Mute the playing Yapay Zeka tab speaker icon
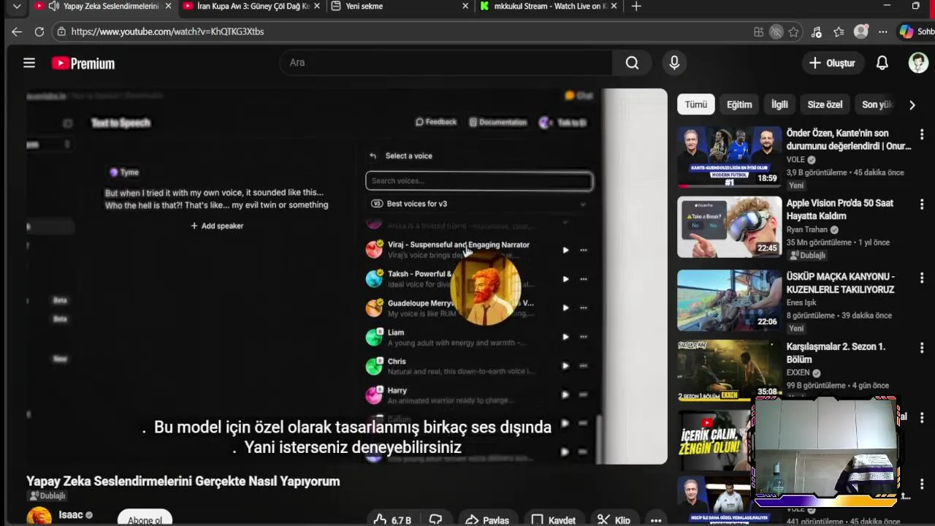Image resolution: width=935 pixels, height=526 pixels. click(x=53, y=6)
